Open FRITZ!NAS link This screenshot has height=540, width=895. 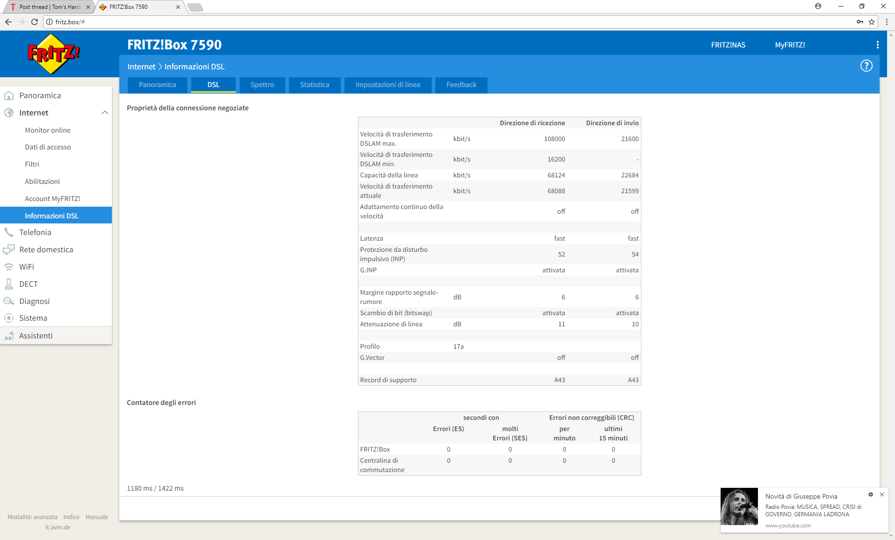728,45
